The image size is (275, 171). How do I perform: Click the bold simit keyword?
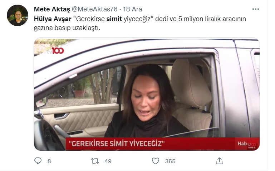pyautogui.click(x=114, y=19)
